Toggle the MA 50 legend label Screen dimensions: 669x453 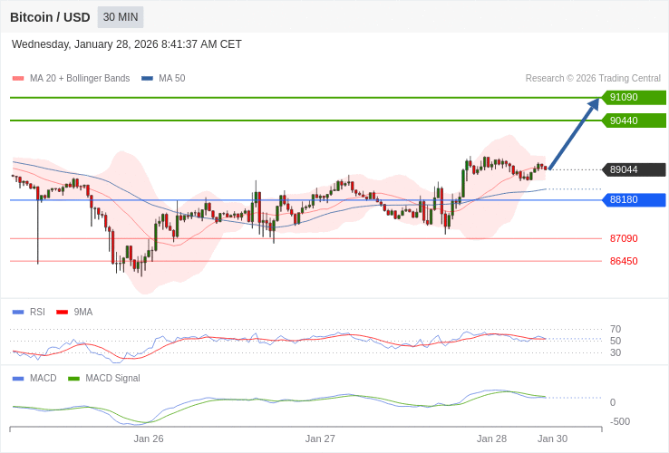pyautogui.click(x=171, y=79)
